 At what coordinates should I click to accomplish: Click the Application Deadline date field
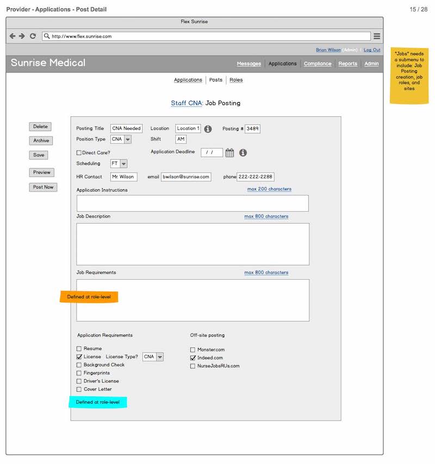[x=212, y=153]
